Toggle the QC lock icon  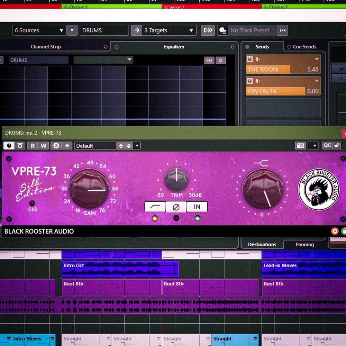[337, 145]
